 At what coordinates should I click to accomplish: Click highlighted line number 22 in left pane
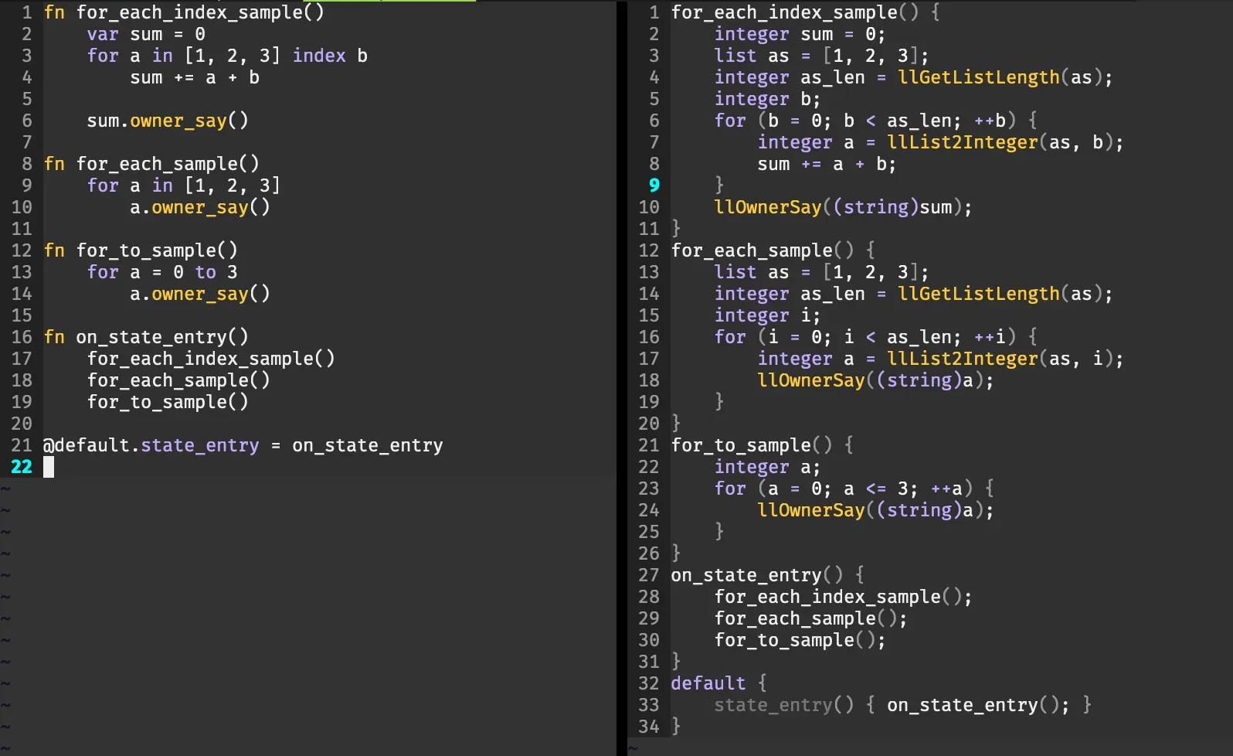pos(22,467)
